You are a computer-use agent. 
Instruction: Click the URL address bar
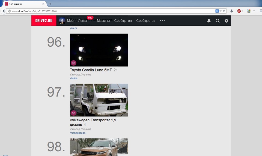point(112,11)
